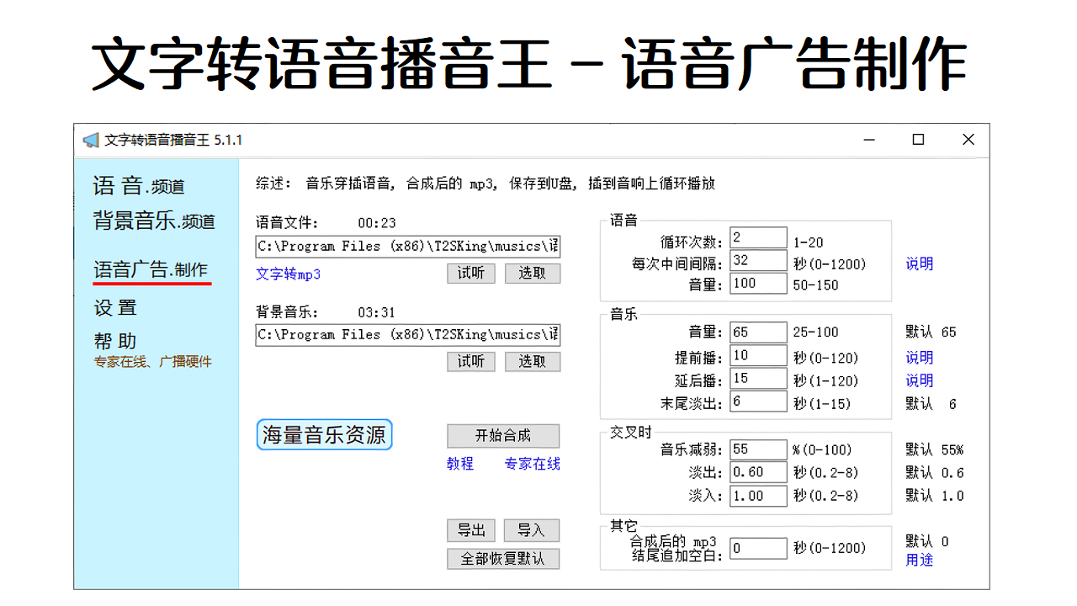Click the 导出 export button
Screen dimensions: 1077x606
coord(470,530)
